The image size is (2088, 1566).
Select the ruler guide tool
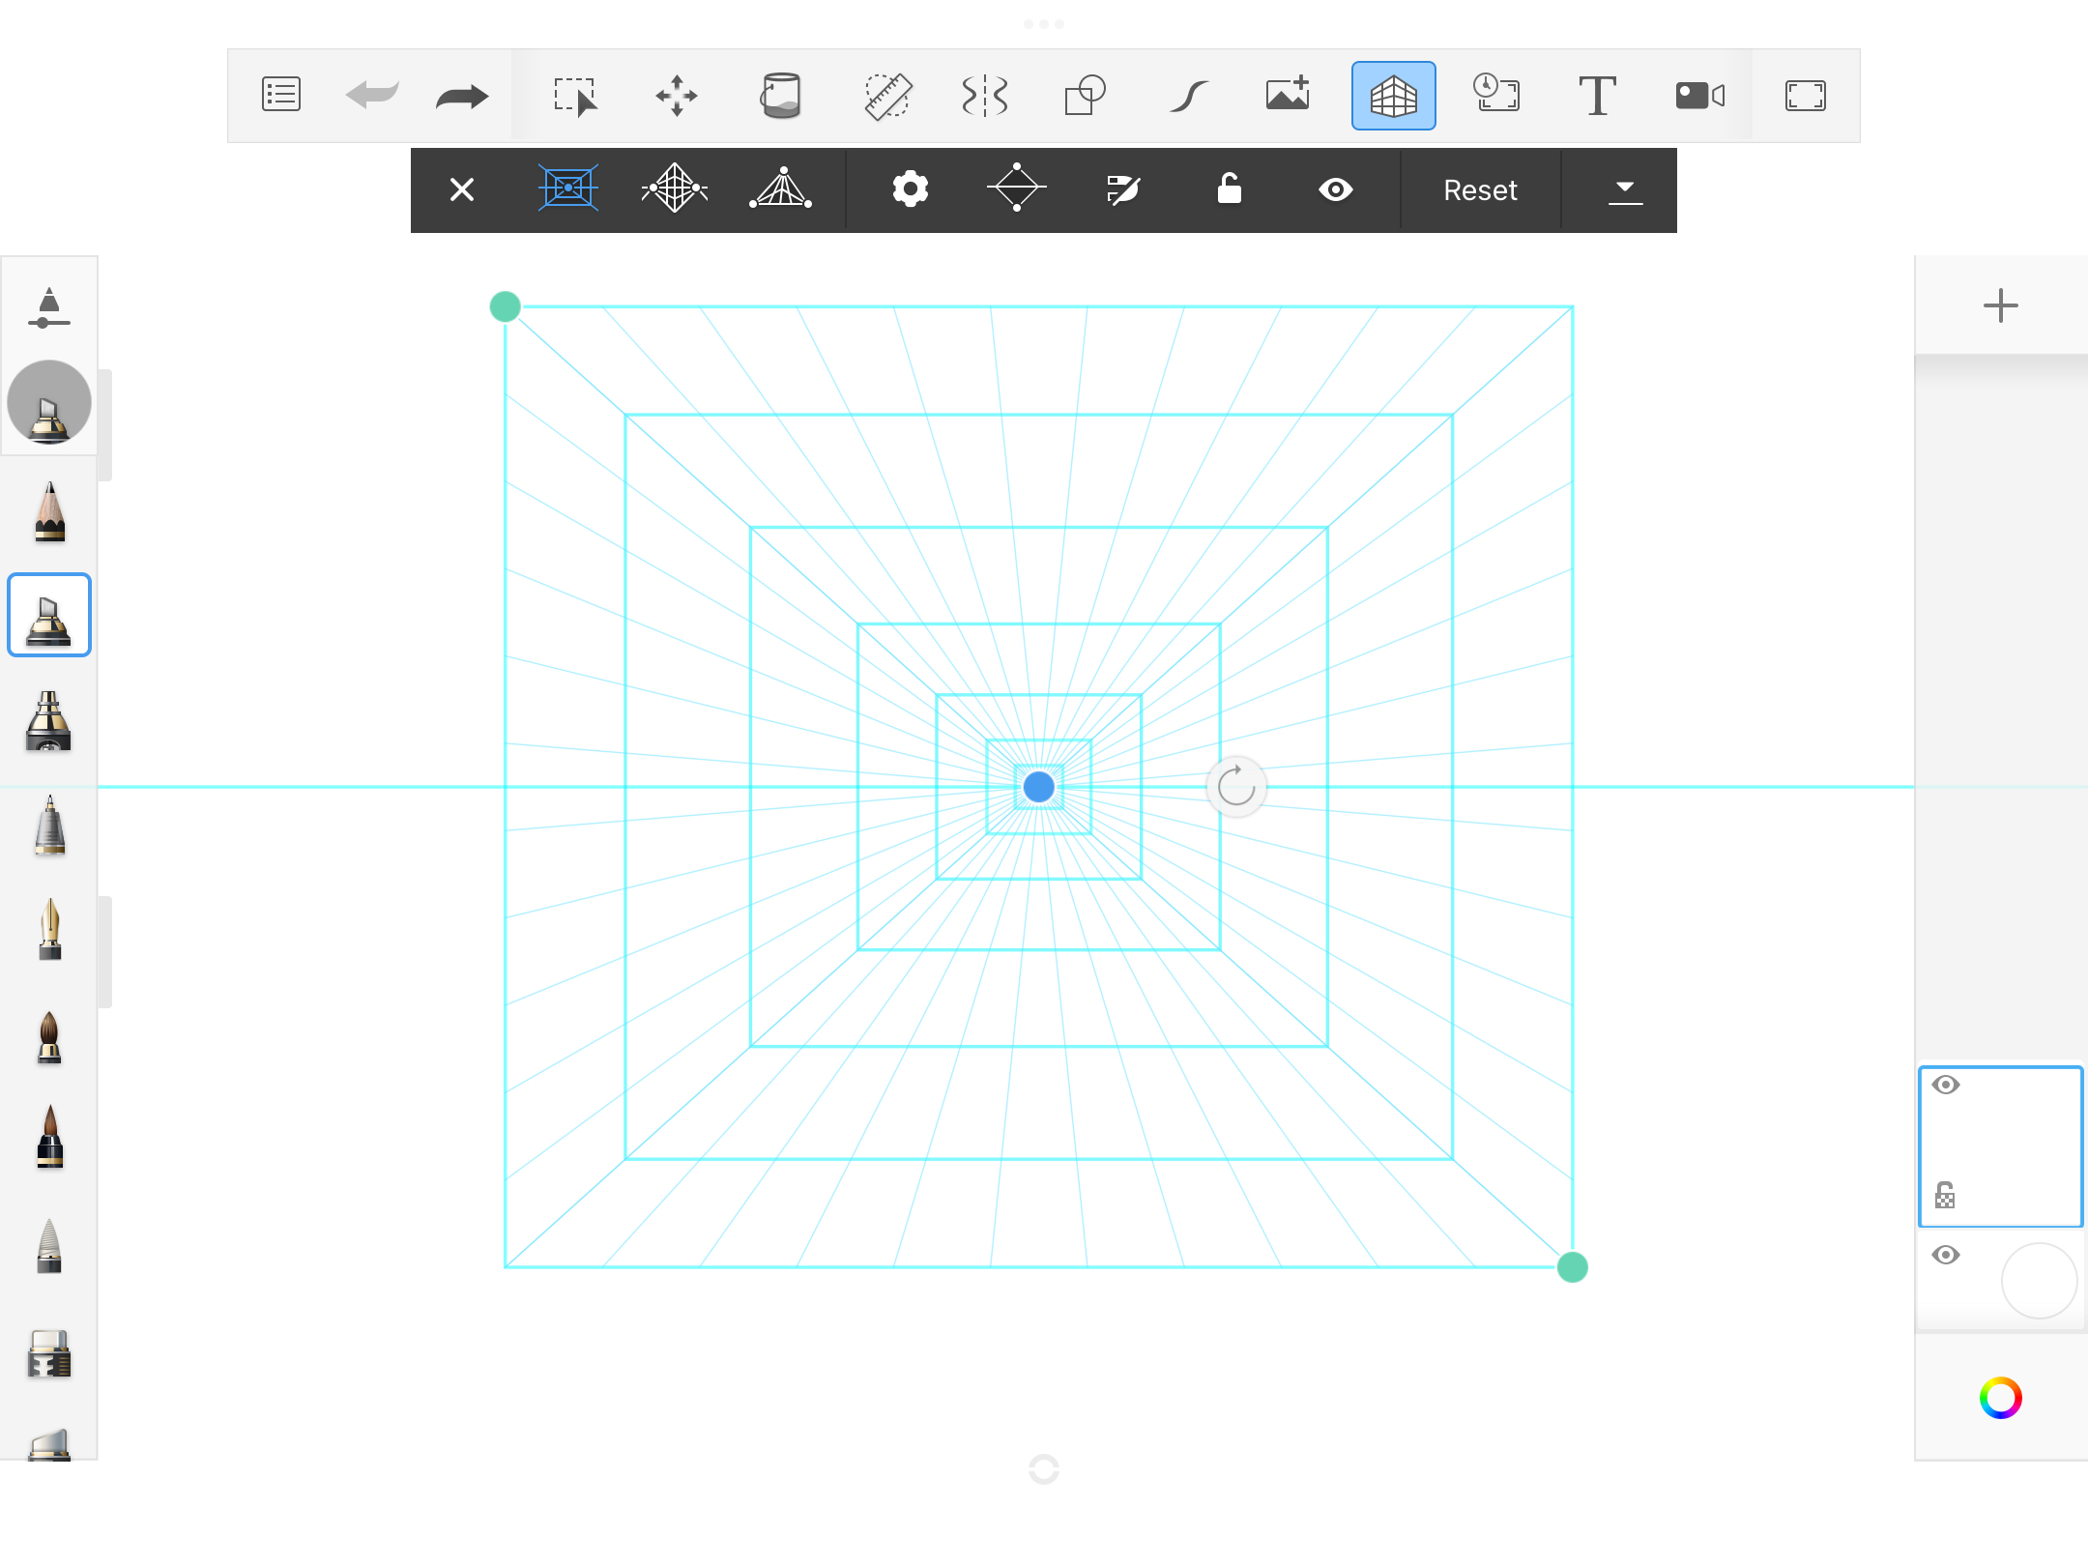[887, 96]
